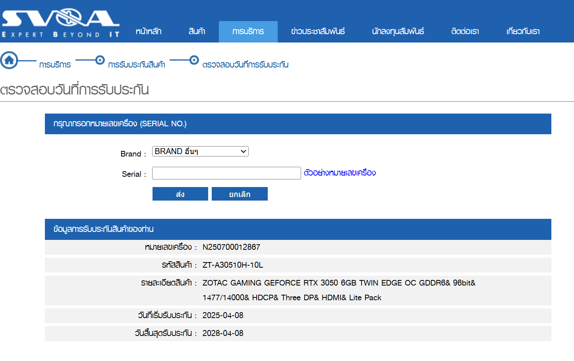Screen dimensions: 574x361
Task: Click product code ZT-A30510H-10L
Action: click(233, 265)
